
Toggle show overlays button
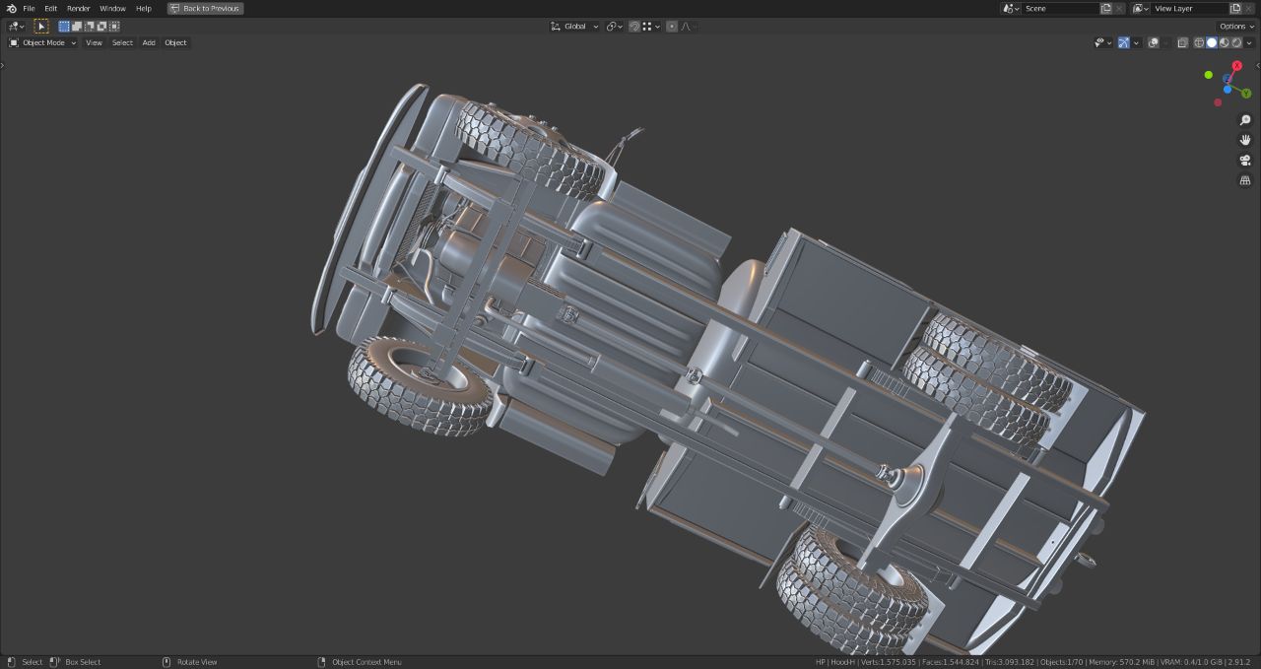tap(1154, 42)
